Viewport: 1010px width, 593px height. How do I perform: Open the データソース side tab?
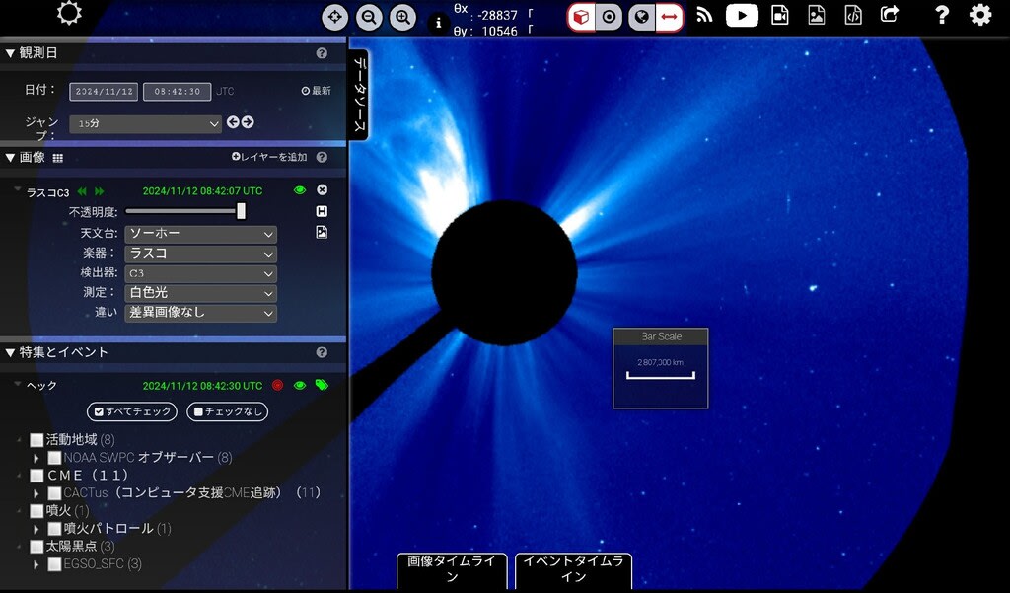point(359,95)
